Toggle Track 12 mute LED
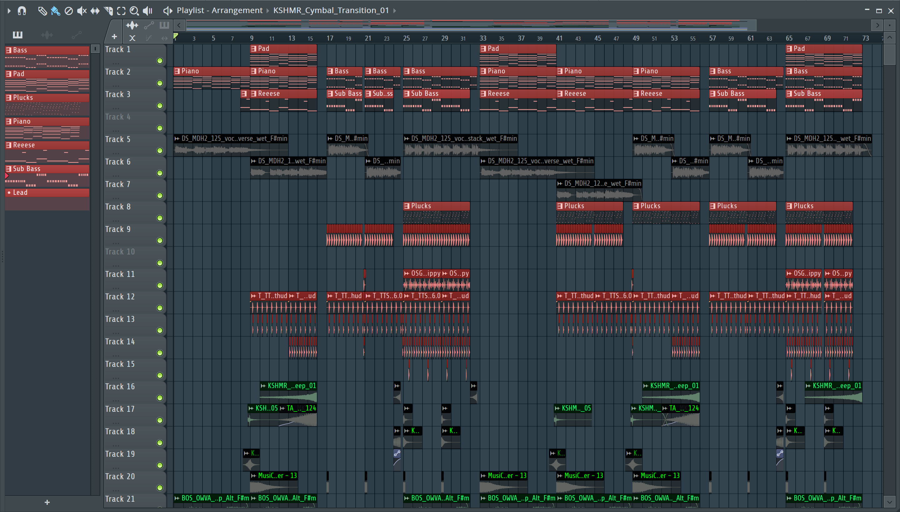 [x=160, y=308]
